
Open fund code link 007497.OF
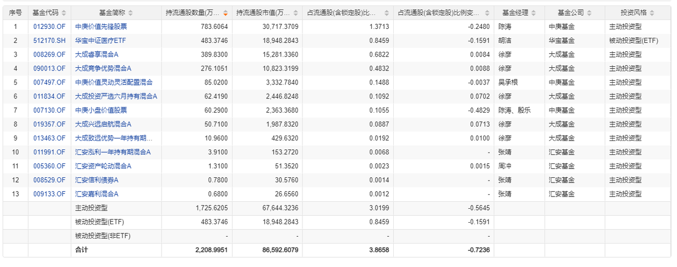[49, 82]
